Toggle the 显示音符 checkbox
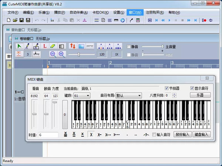 [192, 88]
